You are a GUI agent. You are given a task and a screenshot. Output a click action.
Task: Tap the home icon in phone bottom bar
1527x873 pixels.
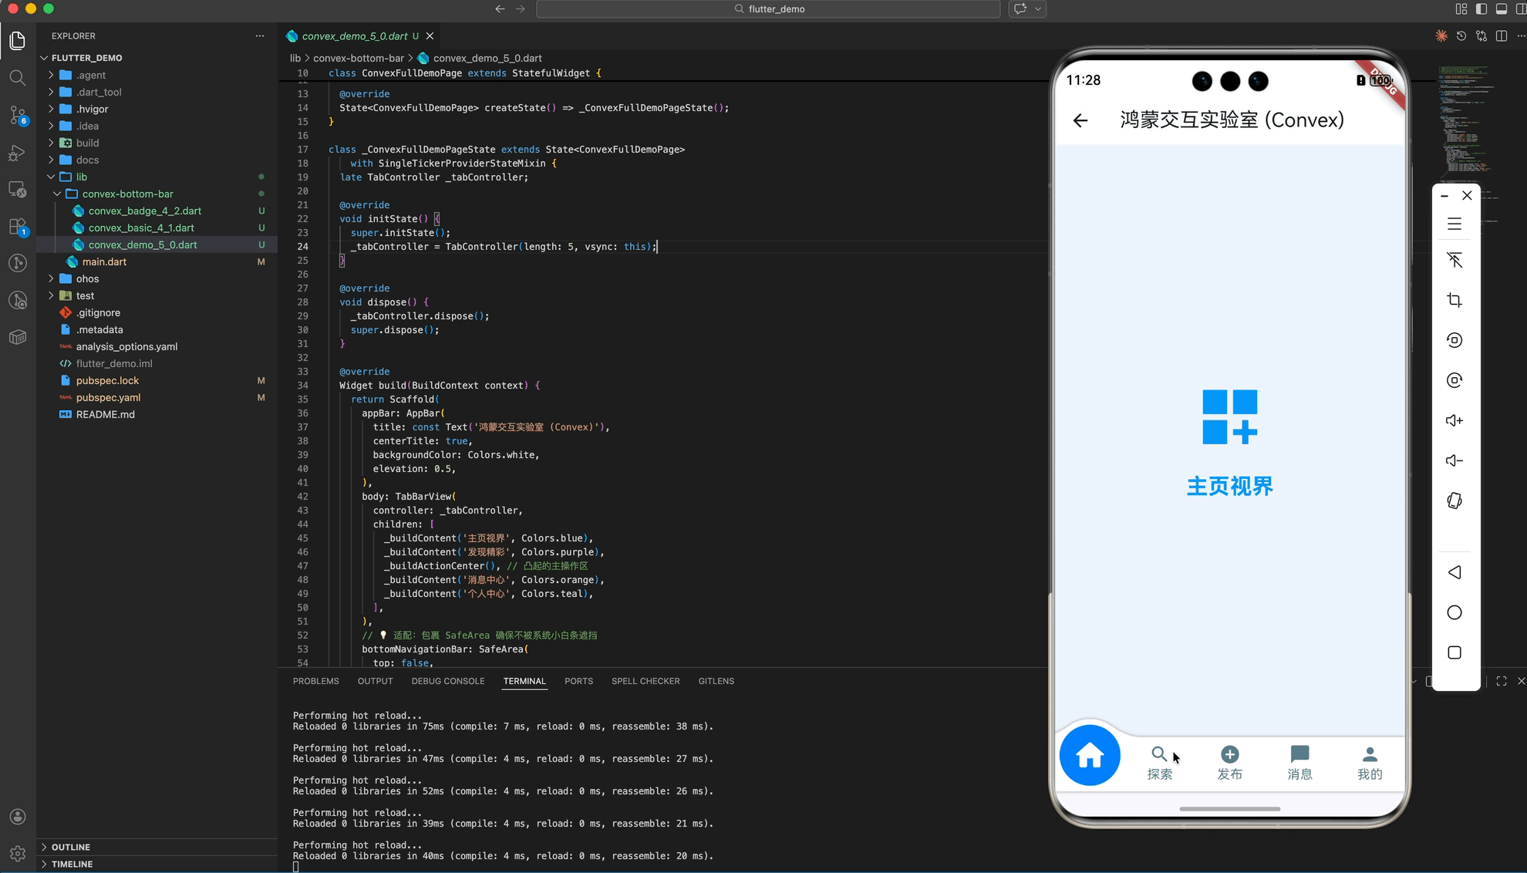coord(1089,756)
